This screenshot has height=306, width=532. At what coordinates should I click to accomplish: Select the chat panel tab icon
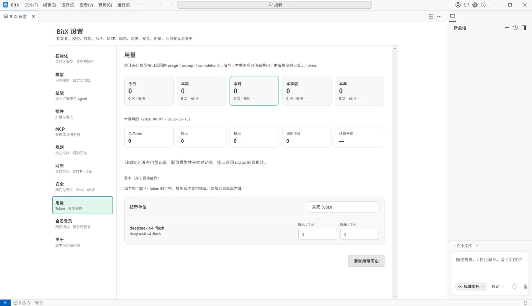[453, 16]
